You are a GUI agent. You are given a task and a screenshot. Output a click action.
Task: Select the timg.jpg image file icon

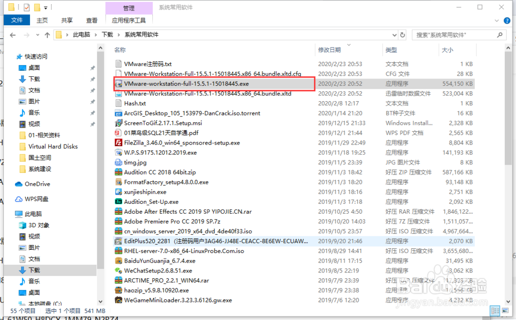(x=118, y=162)
